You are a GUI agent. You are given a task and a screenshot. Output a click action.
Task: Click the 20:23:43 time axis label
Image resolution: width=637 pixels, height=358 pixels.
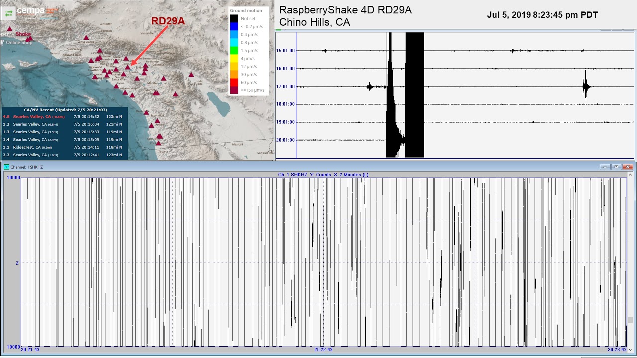(x=617, y=350)
